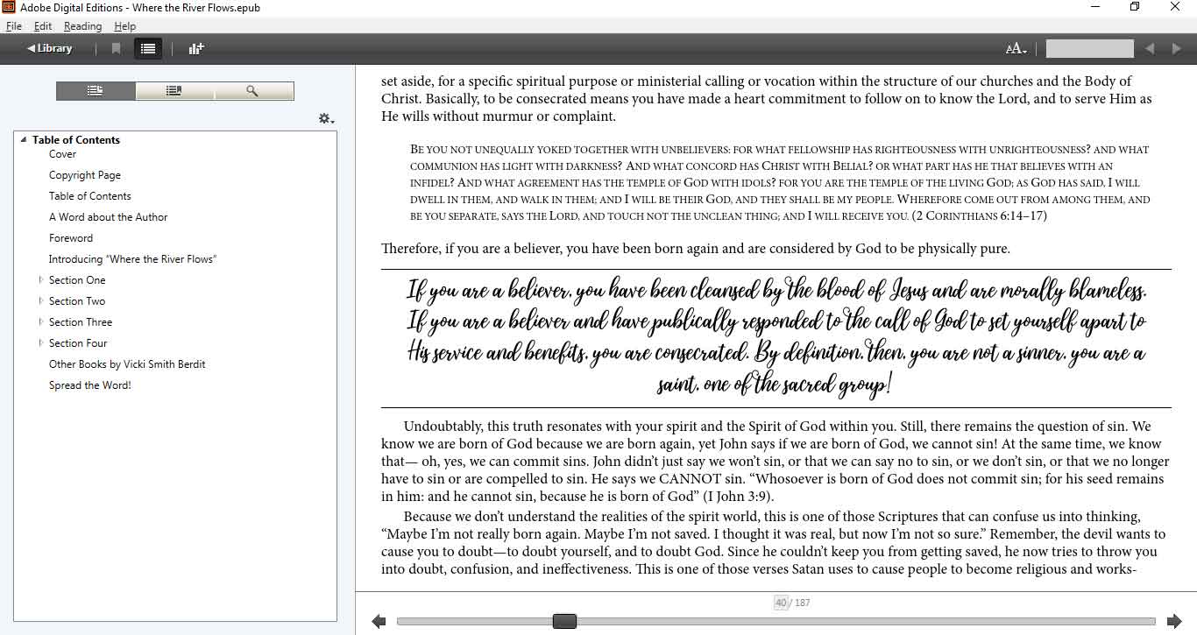Switch to the Table of Contents panel tab
Screen dimensions: 1197x635
[x=96, y=91]
